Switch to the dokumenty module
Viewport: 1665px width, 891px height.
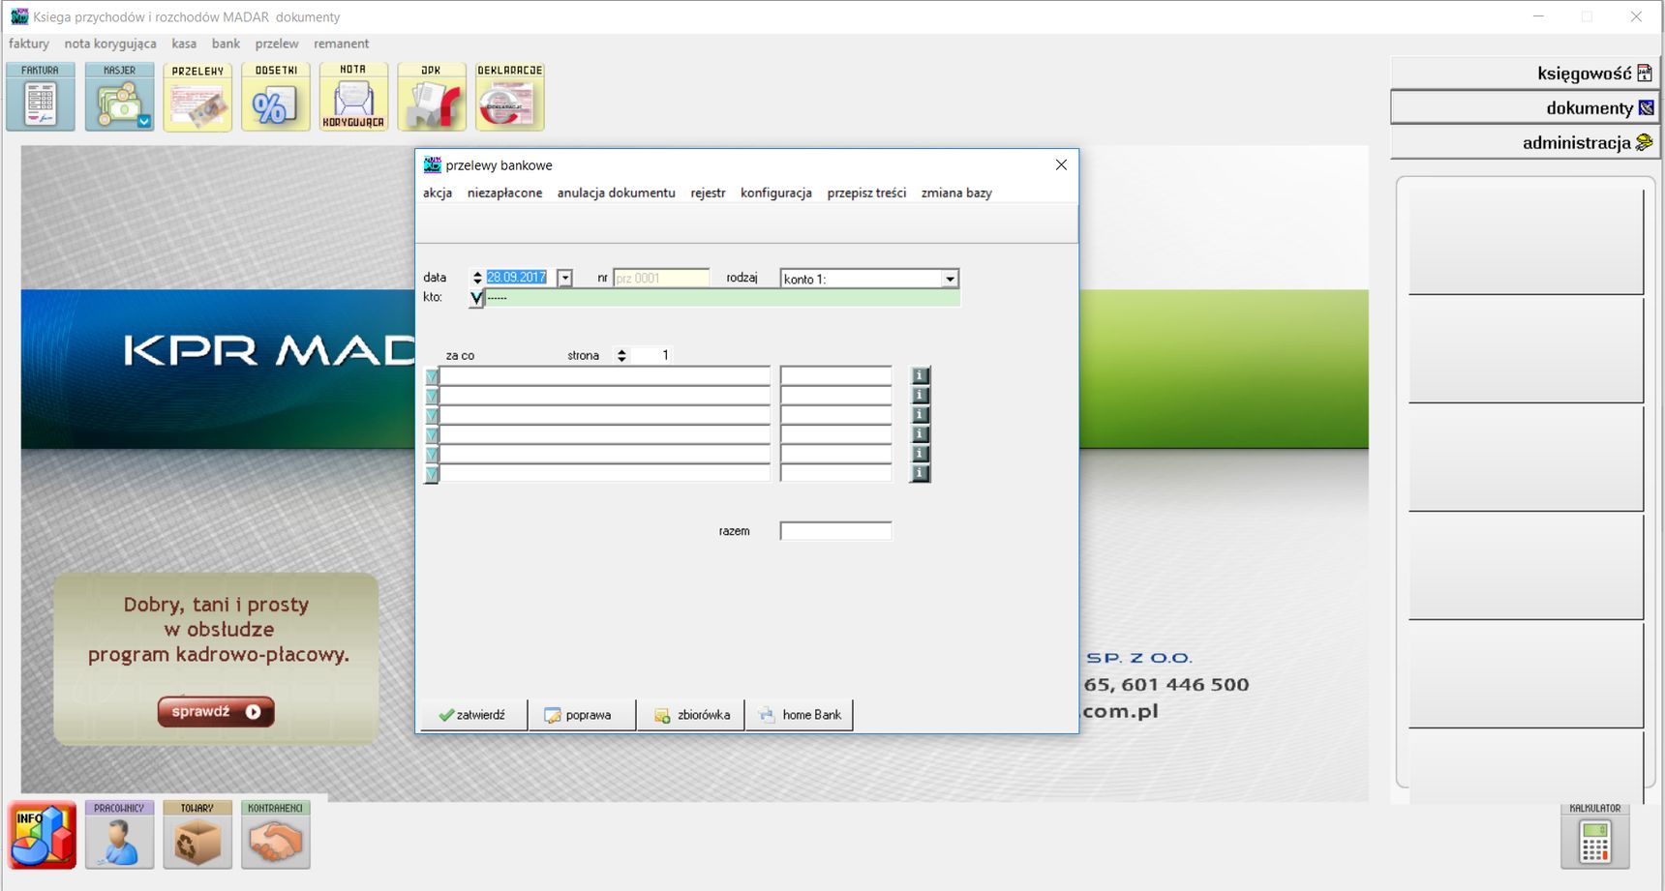(x=1526, y=107)
